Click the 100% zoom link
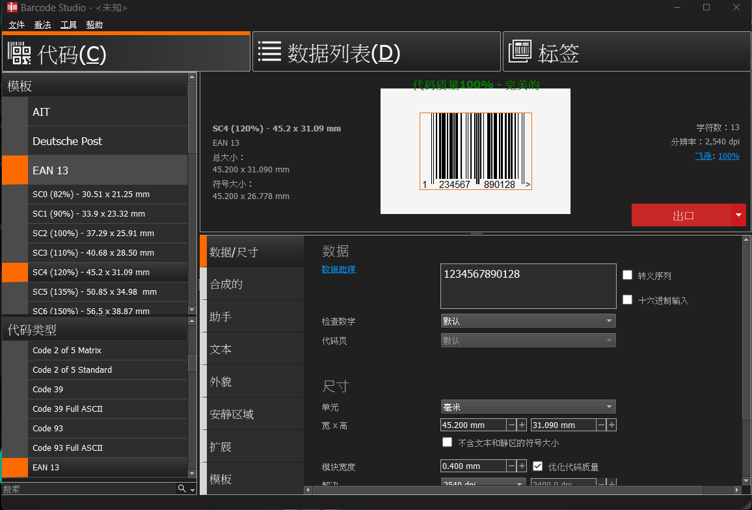The height and width of the screenshot is (510, 752). click(728, 155)
